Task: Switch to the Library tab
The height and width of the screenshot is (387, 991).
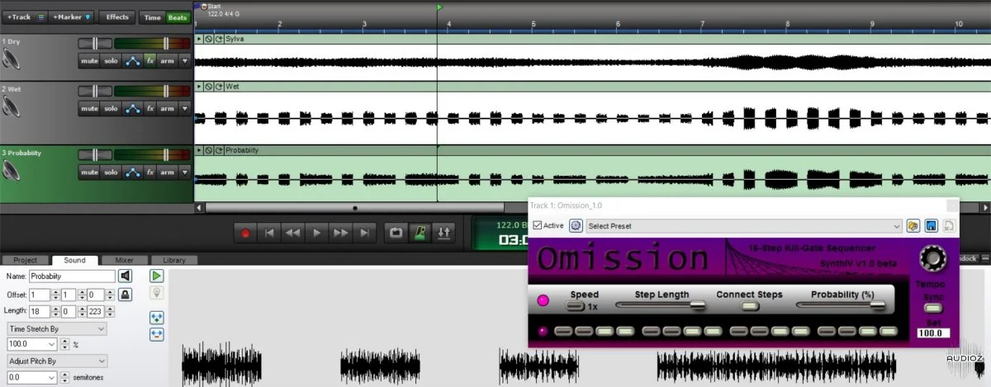Action: click(x=174, y=260)
